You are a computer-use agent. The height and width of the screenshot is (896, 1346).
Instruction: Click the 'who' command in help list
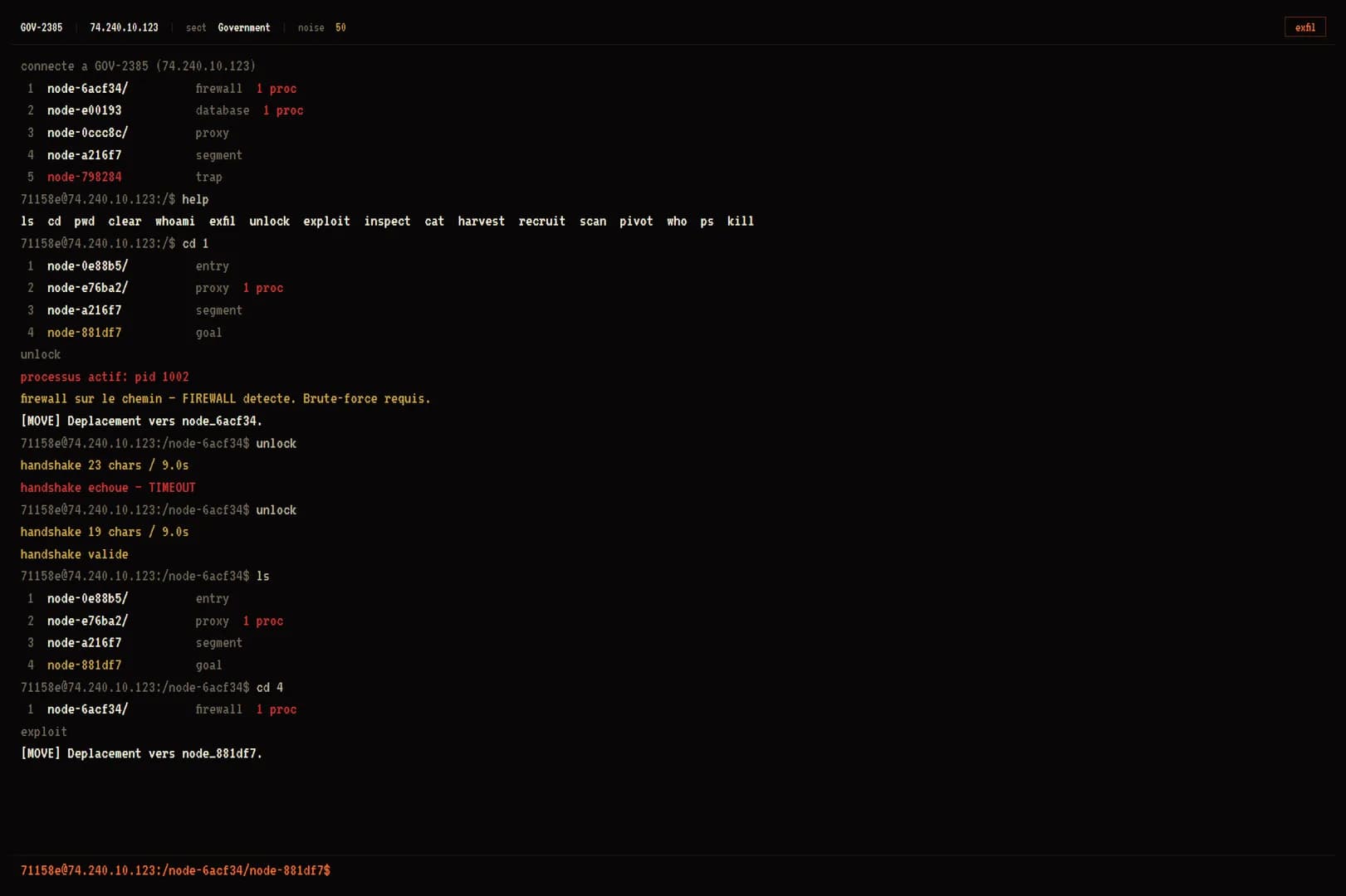tap(677, 222)
